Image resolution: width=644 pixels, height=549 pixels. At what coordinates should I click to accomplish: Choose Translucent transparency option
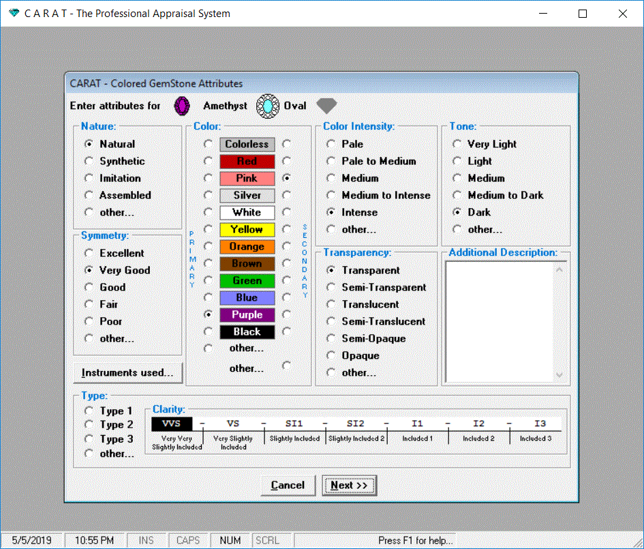tap(331, 305)
